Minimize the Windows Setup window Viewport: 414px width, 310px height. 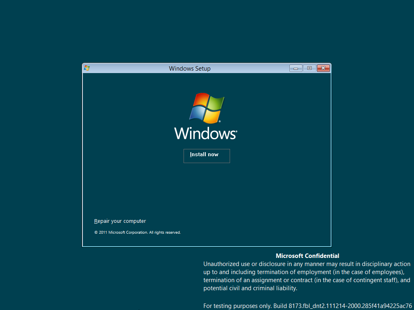pyautogui.click(x=296, y=68)
